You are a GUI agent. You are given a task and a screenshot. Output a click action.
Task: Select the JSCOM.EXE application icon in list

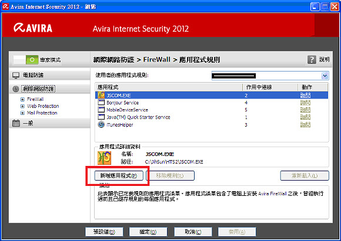coord(101,95)
